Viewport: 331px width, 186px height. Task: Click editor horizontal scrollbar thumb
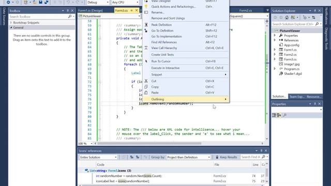149,144
